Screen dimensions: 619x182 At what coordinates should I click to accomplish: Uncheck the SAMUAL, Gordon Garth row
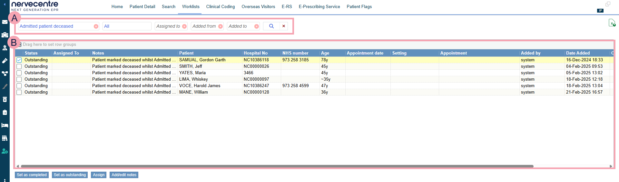point(19,60)
